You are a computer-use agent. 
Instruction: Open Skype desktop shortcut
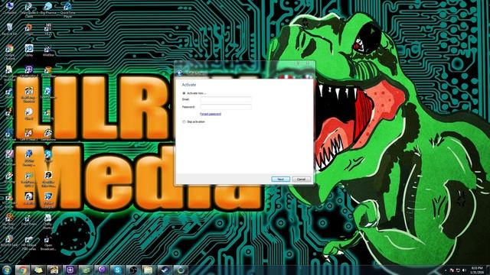point(48,156)
